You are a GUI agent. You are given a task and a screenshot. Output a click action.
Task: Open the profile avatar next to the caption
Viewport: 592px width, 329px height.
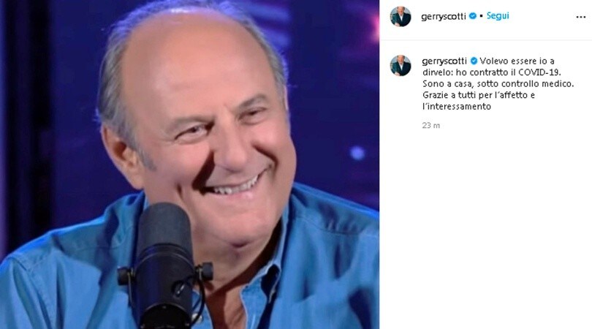point(401,65)
